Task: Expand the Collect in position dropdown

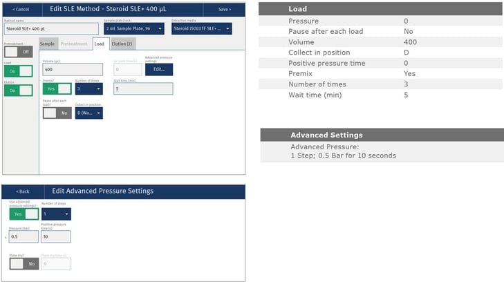Action: pos(88,113)
